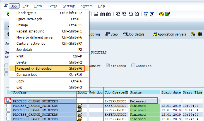
Task: Click the grid layout icon beside Application servers
Action: [200, 34]
